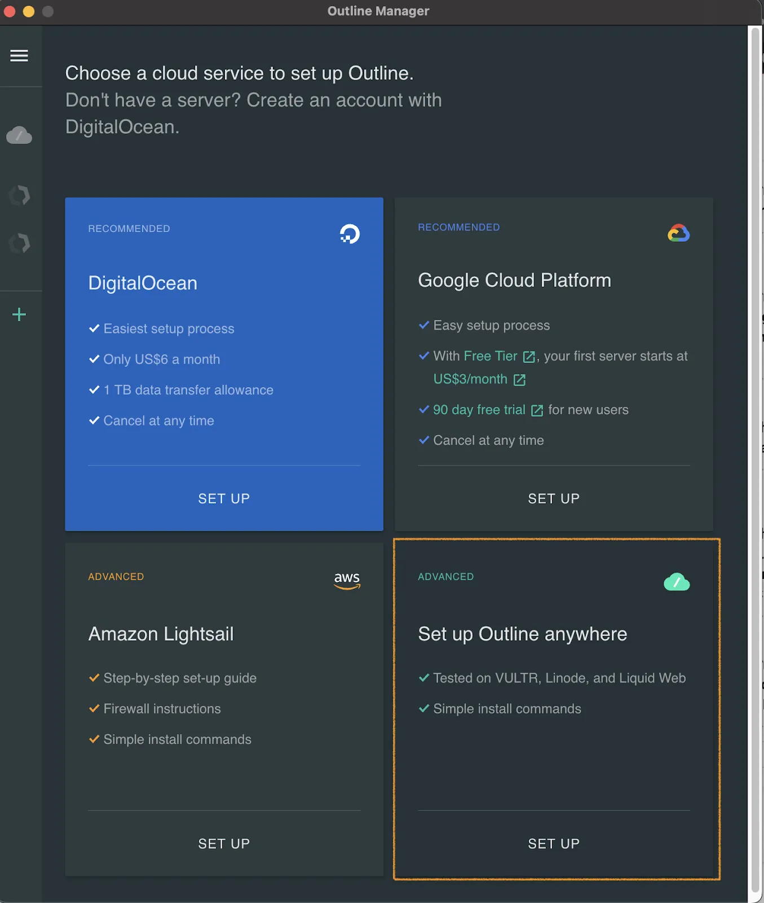Click 'Firewall instructions' text
764x903 pixels.
(162, 708)
